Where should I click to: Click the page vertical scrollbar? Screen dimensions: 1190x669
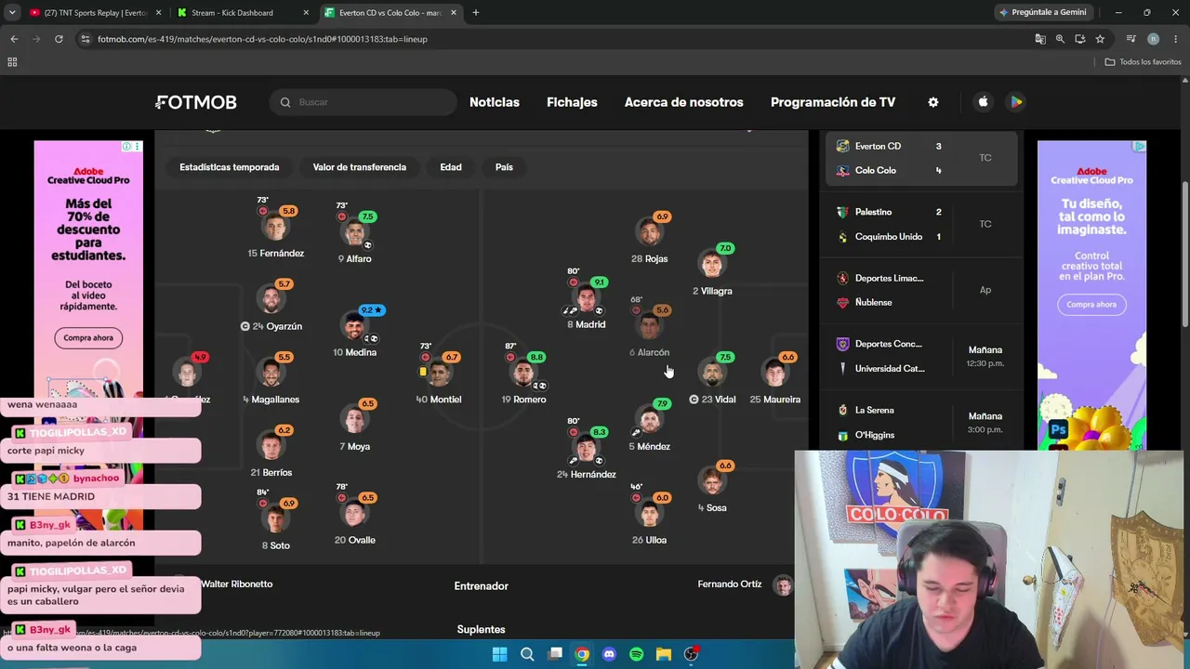click(x=1184, y=253)
